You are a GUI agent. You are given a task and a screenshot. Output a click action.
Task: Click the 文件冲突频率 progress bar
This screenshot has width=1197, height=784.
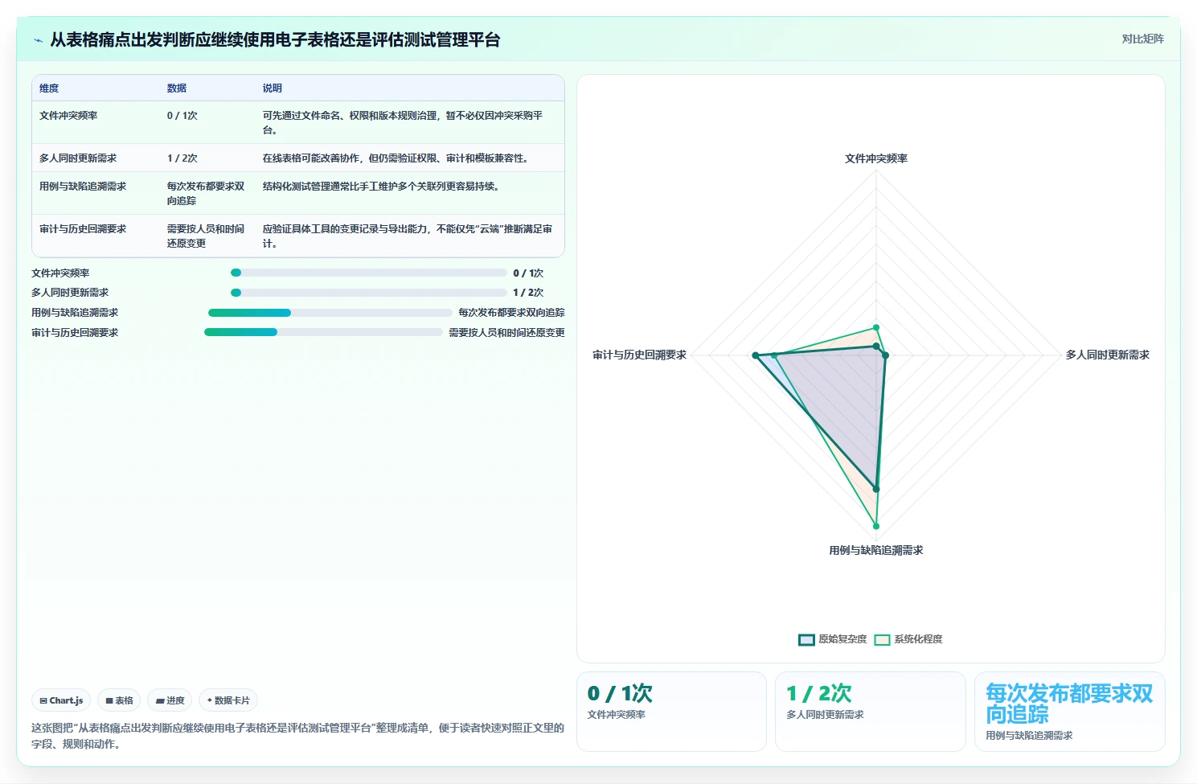369,273
